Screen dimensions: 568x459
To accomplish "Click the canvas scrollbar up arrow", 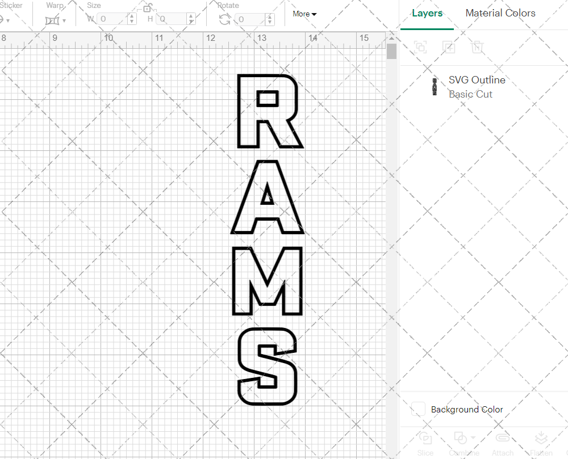I will coord(391,37).
